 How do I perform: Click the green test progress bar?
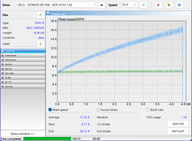[47, 139]
